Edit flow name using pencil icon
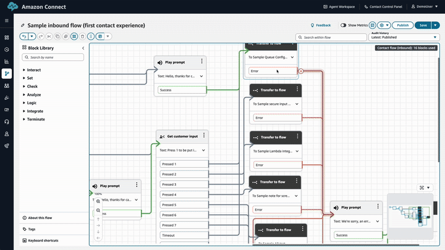This screenshot has height=250, width=445. tap(23, 26)
